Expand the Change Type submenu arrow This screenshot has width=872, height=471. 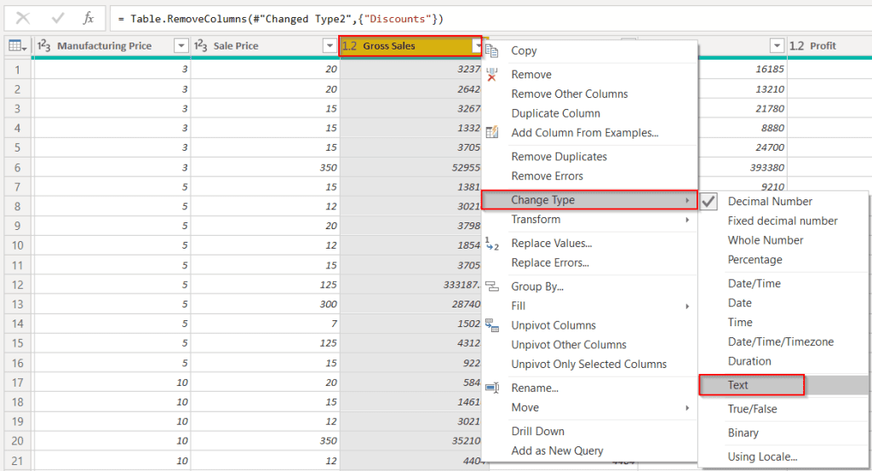(x=687, y=200)
